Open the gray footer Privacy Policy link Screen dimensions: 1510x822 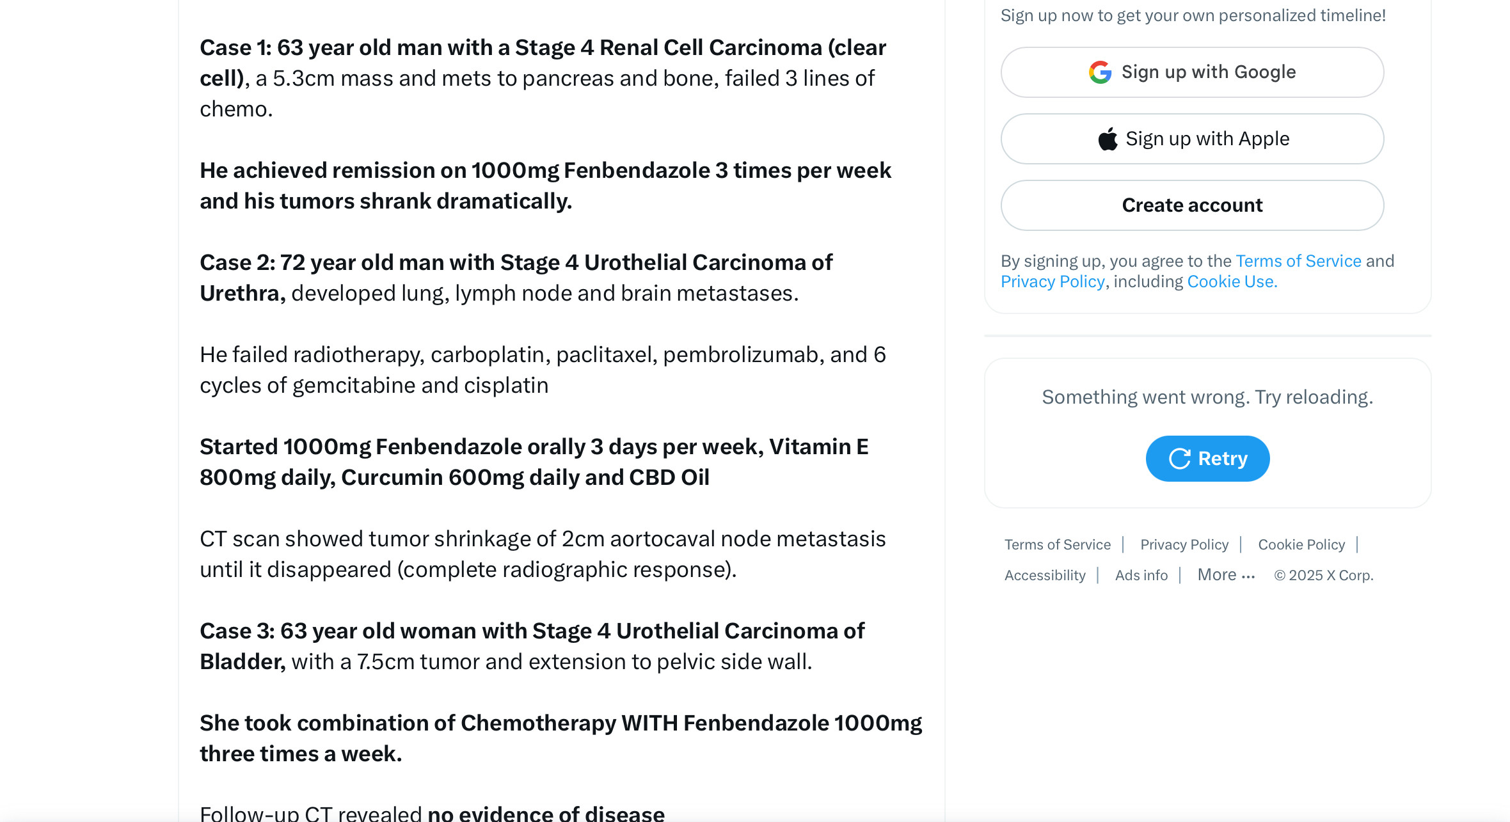[1184, 544]
